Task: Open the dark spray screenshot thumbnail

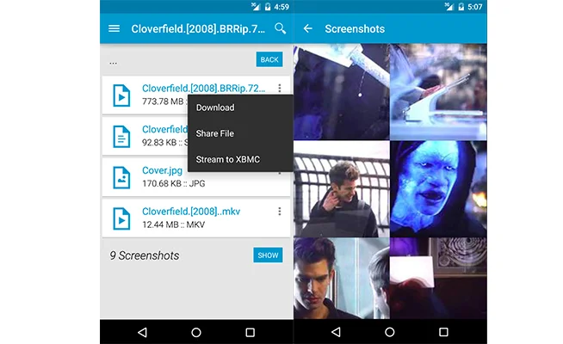Action: pyautogui.click(x=342, y=91)
